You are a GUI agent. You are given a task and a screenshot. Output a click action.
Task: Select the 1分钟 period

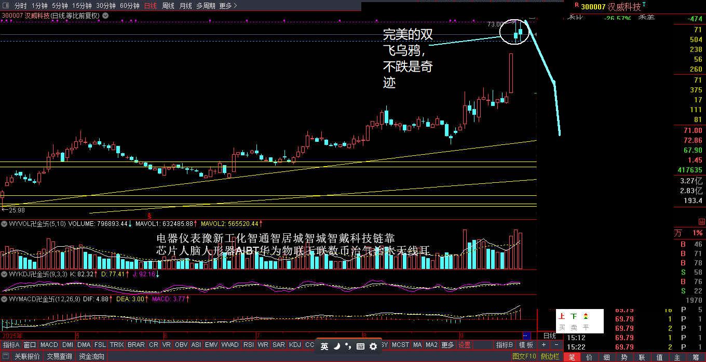[x=39, y=6]
